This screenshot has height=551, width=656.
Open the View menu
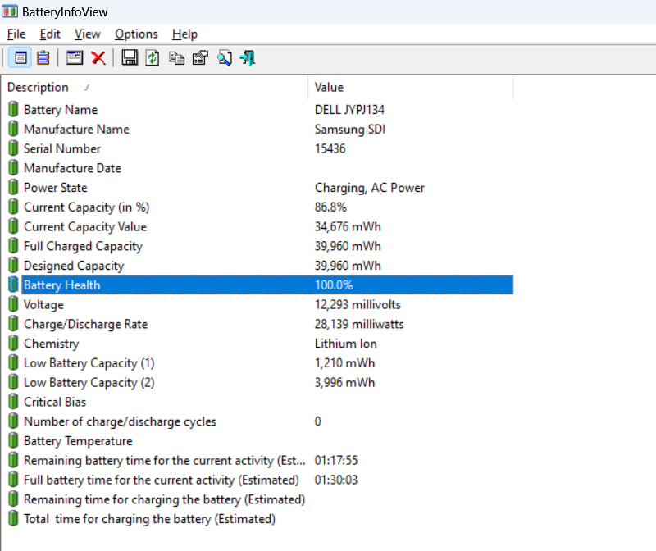pyautogui.click(x=87, y=34)
